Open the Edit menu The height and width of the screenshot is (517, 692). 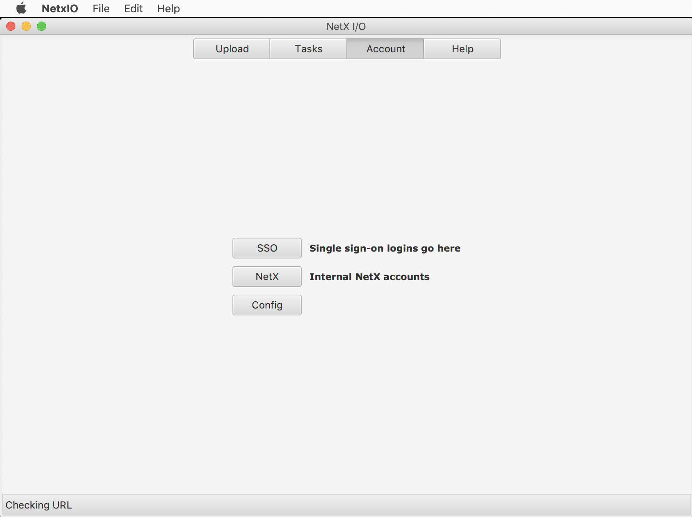133,8
